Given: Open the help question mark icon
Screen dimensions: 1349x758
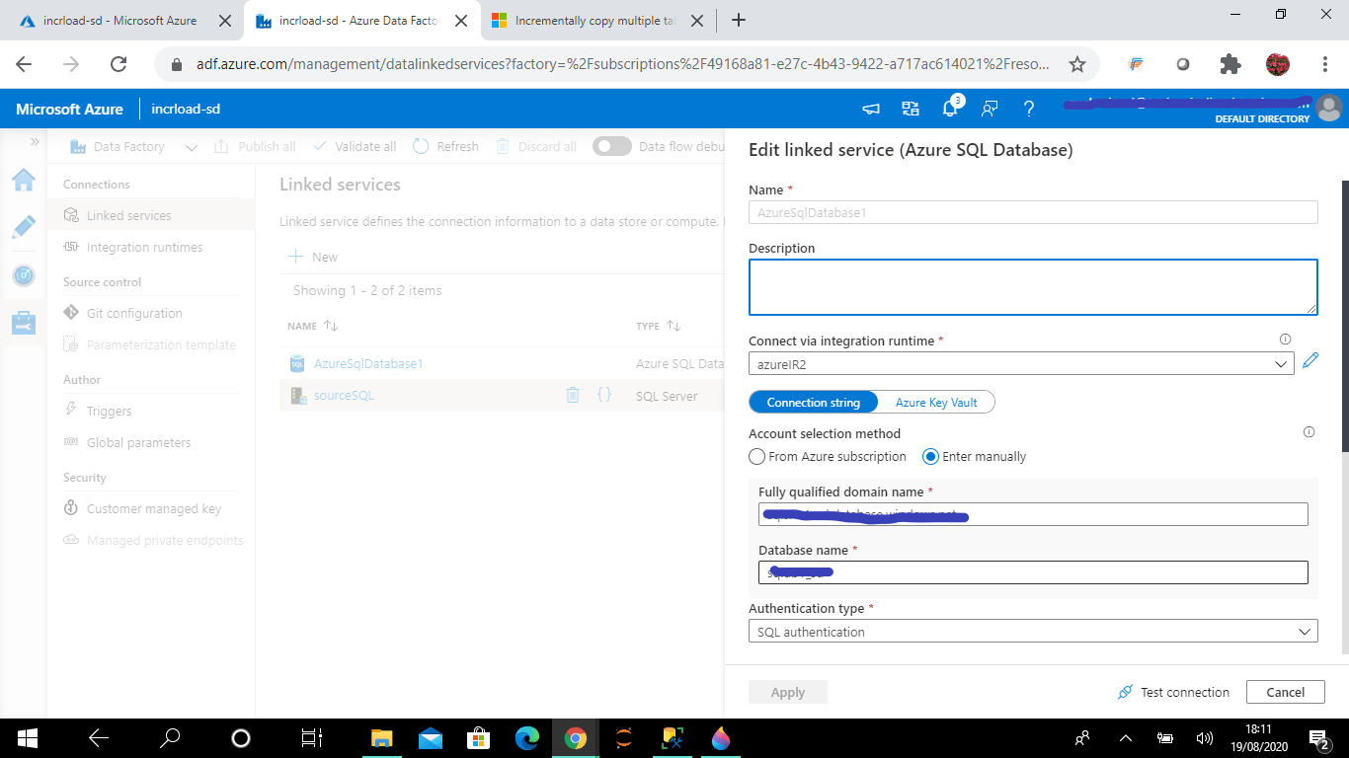Looking at the screenshot, I should pyautogui.click(x=1029, y=109).
